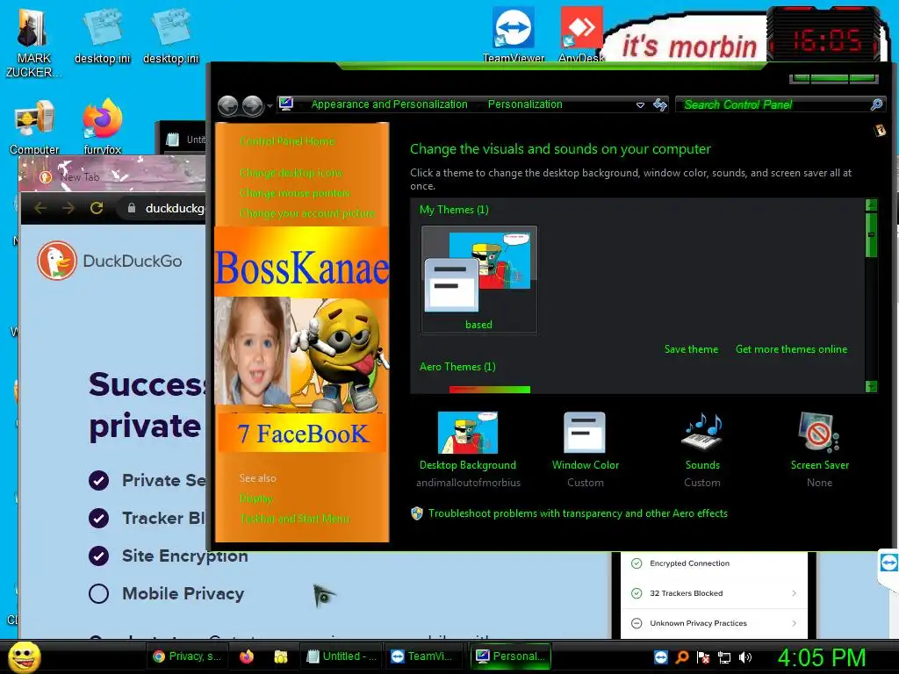Click the 4:05 PM taskbar clock
Screen dimensions: 899x674
click(x=822, y=657)
